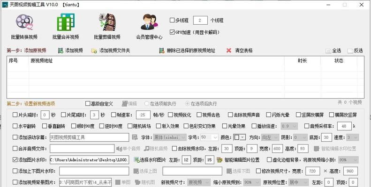Screen dimensions: 371x187
Task: Enable 去除视频声音 checkbox
Action: [x=230, y=115]
